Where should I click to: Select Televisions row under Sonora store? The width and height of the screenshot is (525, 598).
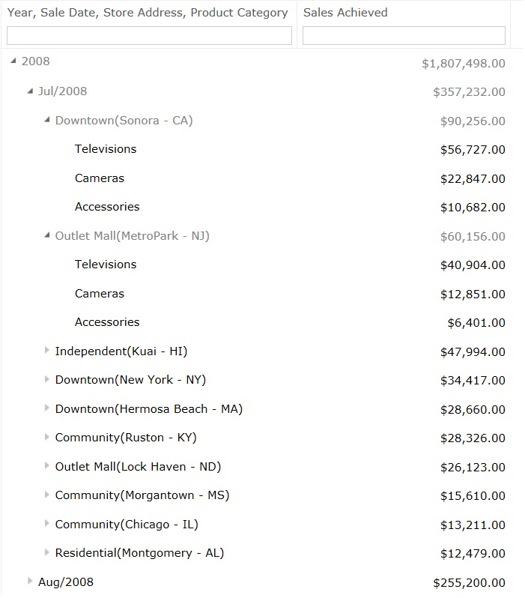coord(256,149)
